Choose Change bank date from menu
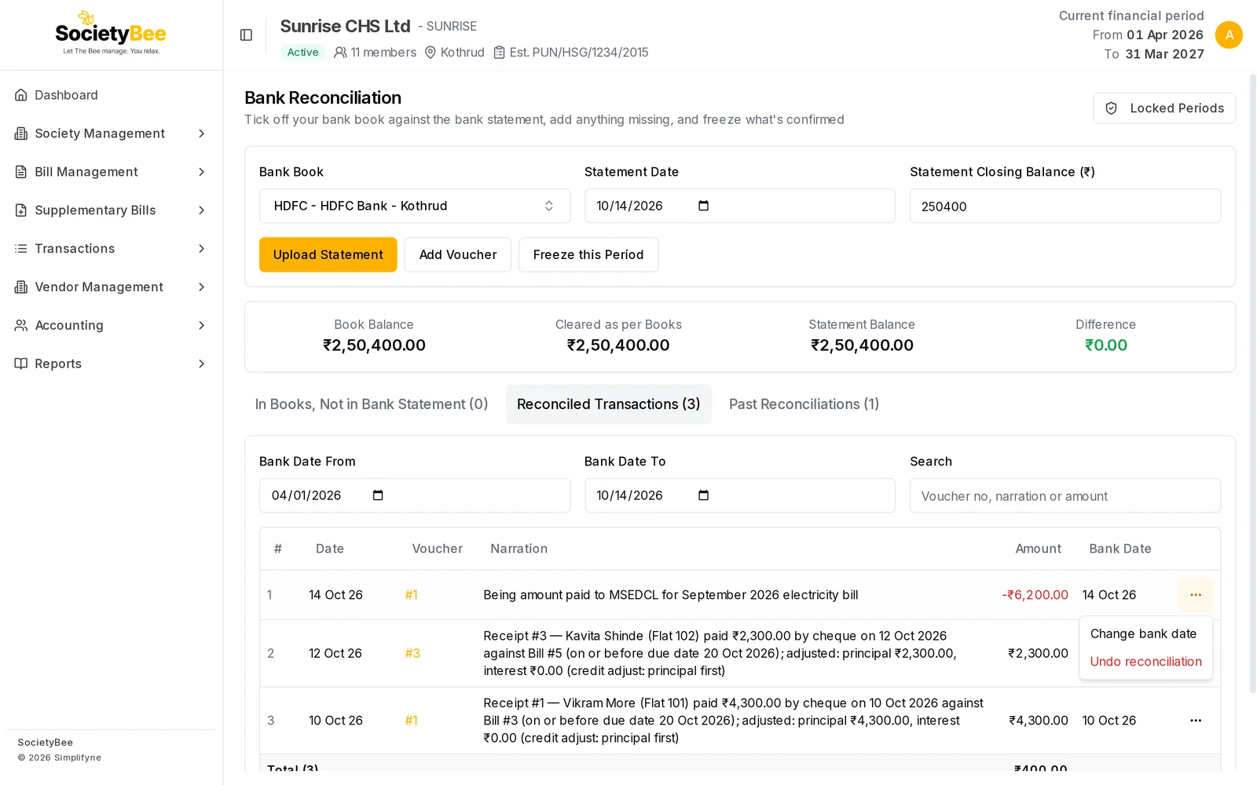1257x785 pixels. click(1144, 633)
